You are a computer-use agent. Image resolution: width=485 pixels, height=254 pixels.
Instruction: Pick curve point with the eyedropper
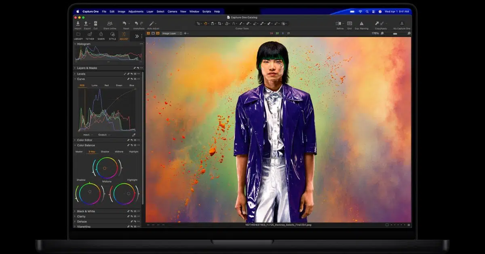(134, 135)
